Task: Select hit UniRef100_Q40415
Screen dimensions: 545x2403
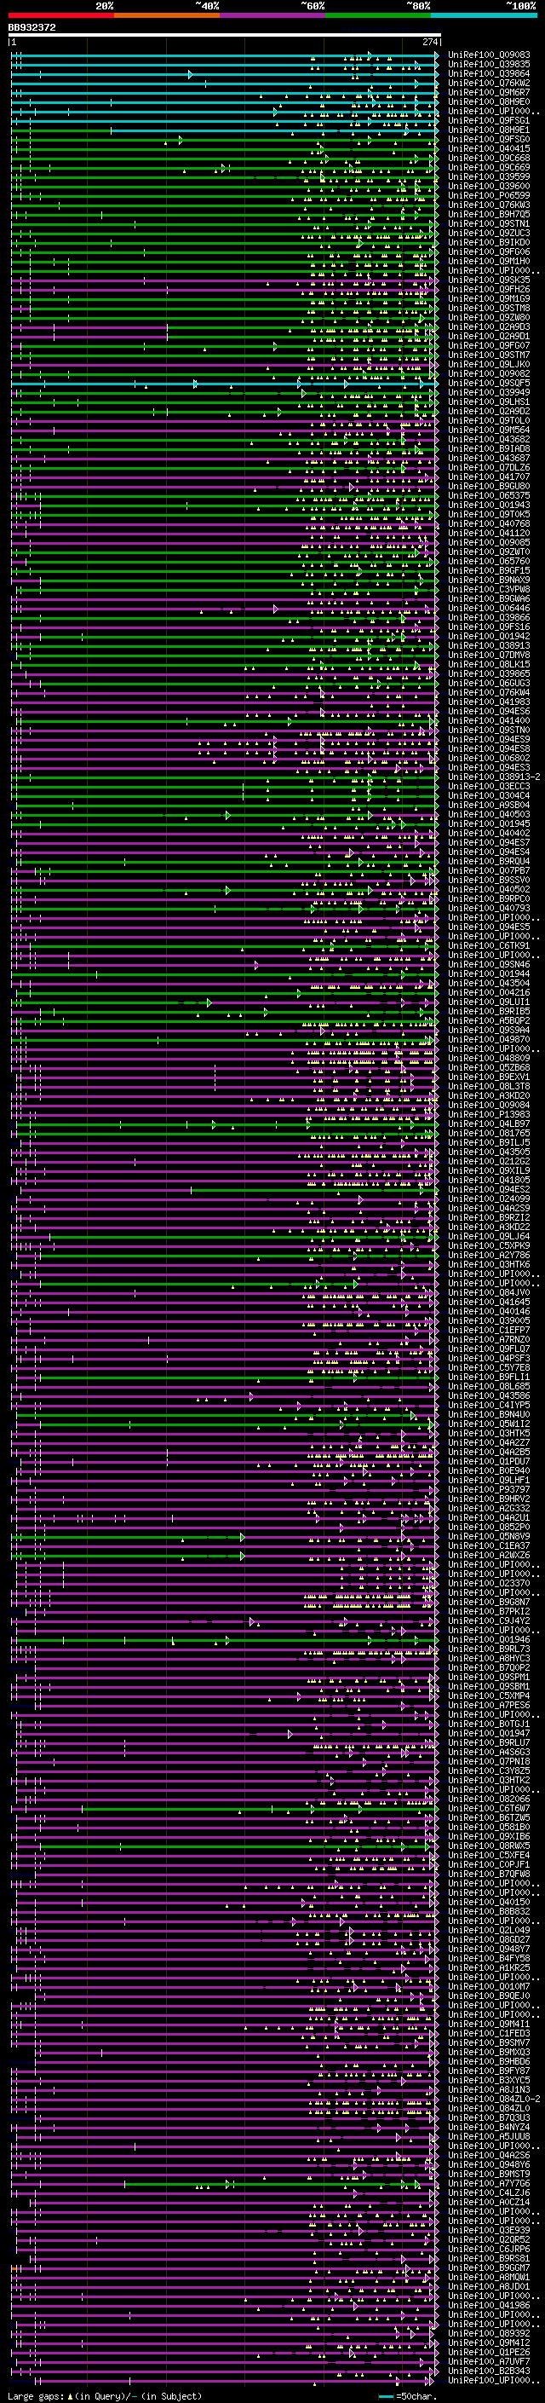Action: click(x=489, y=148)
